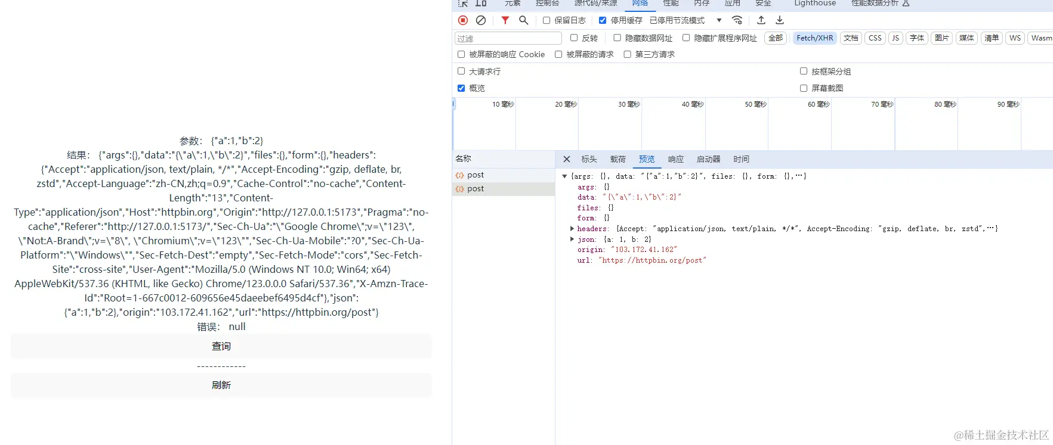Screen dimensions: 1053x445
Task: Import HAR file upload arrow
Action: click(761, 20)
